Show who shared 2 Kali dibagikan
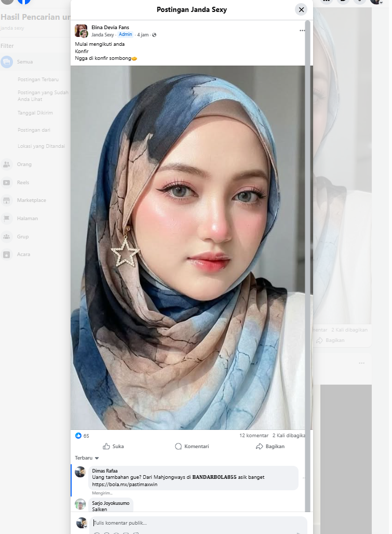Screen dimensions: 392x534 (x=289, y=436)
